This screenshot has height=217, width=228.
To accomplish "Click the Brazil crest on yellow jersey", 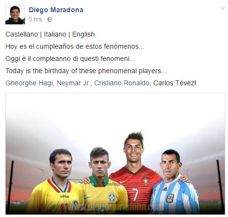I will click(112, 197).
